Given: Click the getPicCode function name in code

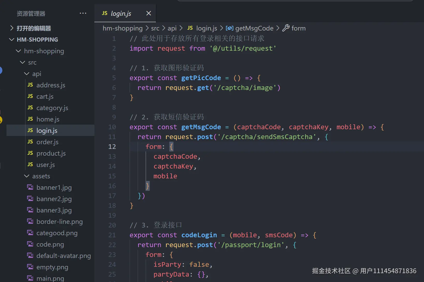Looking at the screenshot, I should (x=201, y=78).
